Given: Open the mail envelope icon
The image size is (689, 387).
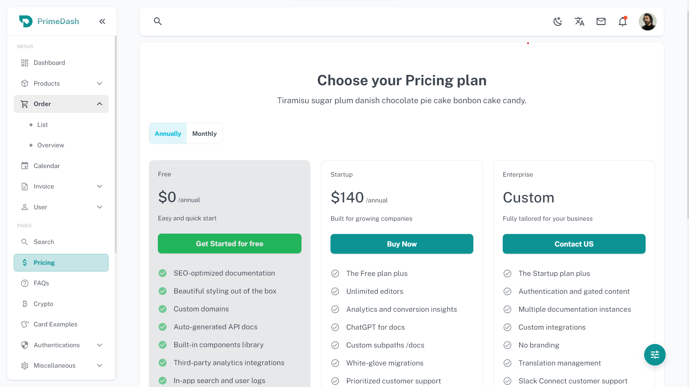Looking at the screenshot, I should coord(601,21).
